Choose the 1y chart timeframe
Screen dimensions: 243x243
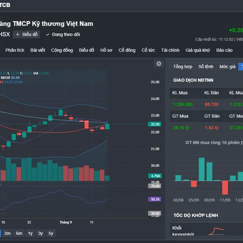coord(30,233)
